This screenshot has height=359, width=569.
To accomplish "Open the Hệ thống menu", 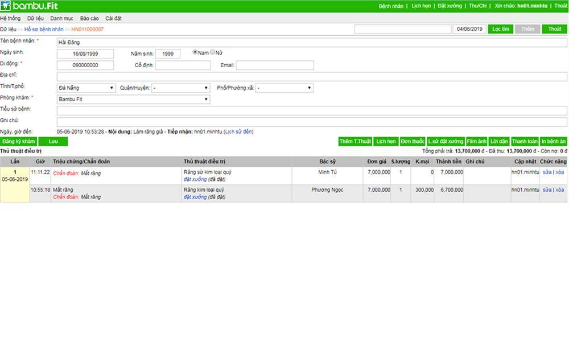I will 10,18.
